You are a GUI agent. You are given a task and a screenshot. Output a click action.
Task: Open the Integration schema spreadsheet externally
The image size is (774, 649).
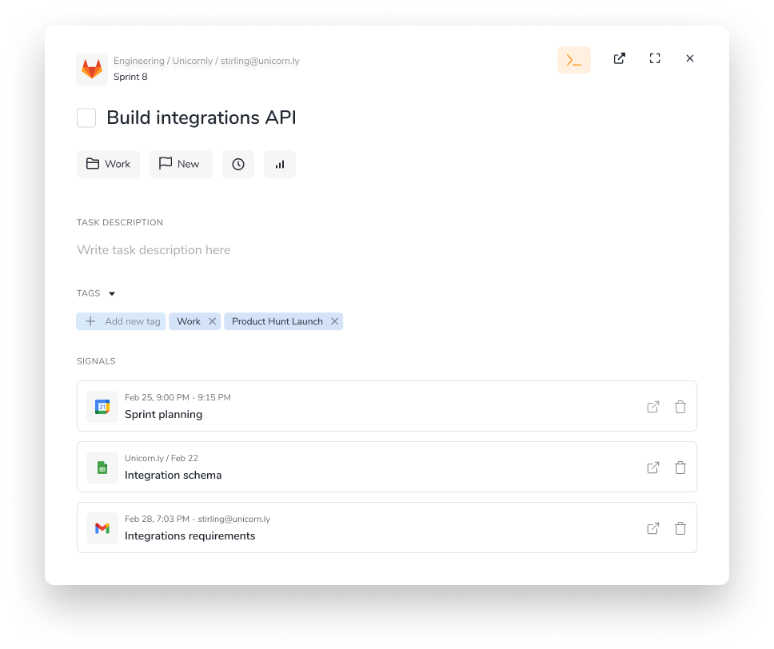652,468
